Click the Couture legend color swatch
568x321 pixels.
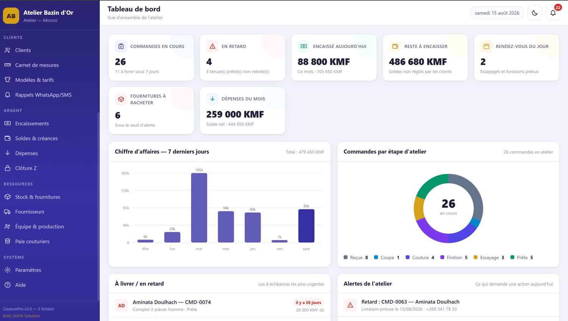[x=407, y=257]
